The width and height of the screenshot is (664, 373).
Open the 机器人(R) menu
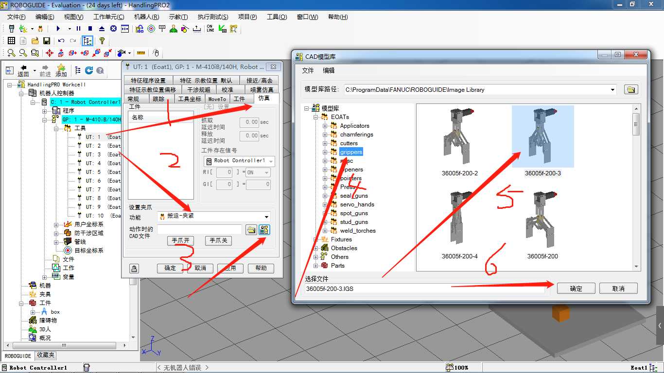point(146,17)
